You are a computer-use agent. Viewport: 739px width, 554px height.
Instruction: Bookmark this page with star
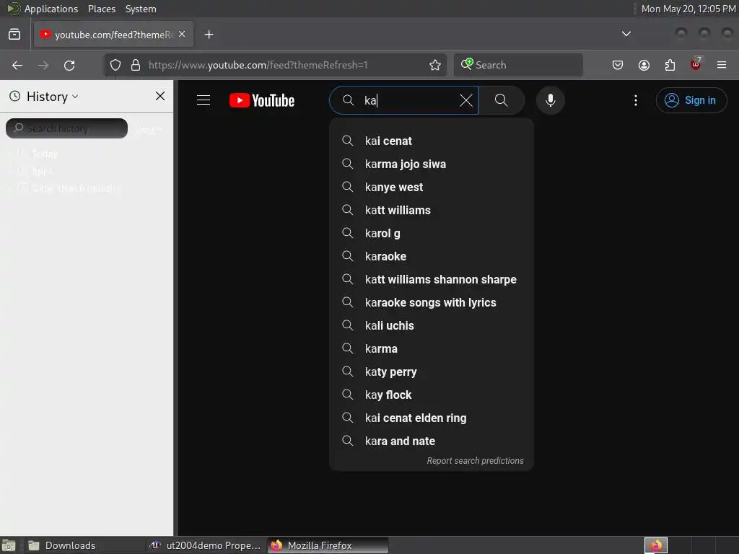click(435, 65)
